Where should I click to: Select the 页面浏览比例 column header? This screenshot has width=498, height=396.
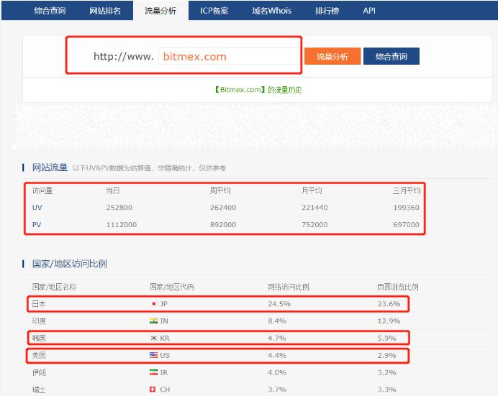coord(398,287)
